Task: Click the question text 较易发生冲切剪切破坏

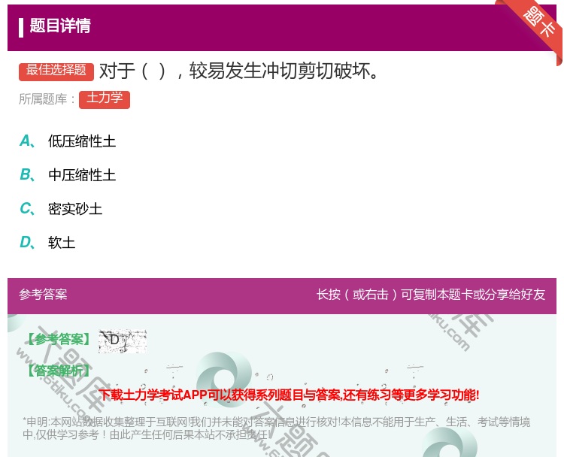Action: pos(284,71)
